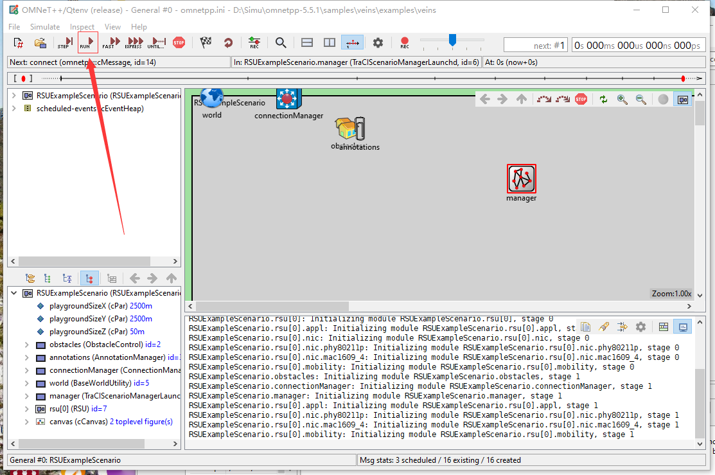Click canvas toolbar up-to-parent arrow
Screen dimensions: 715x475
pyautogui.click(x=522, y=99)
